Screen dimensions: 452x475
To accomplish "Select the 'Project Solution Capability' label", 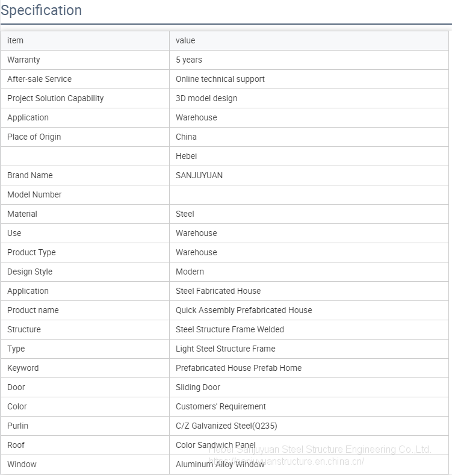I will (55, 98).
